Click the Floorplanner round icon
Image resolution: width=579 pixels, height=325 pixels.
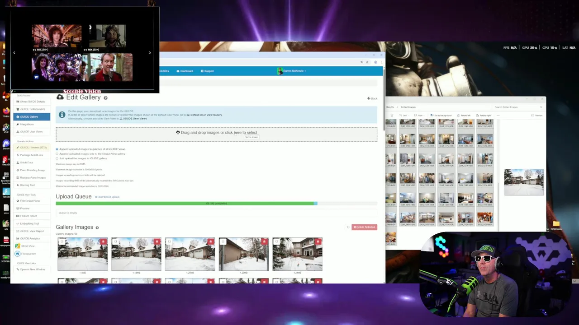(x=18, y=254)
